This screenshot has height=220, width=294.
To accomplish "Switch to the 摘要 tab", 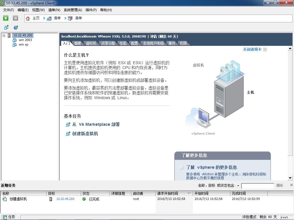I will click(78, 43).
